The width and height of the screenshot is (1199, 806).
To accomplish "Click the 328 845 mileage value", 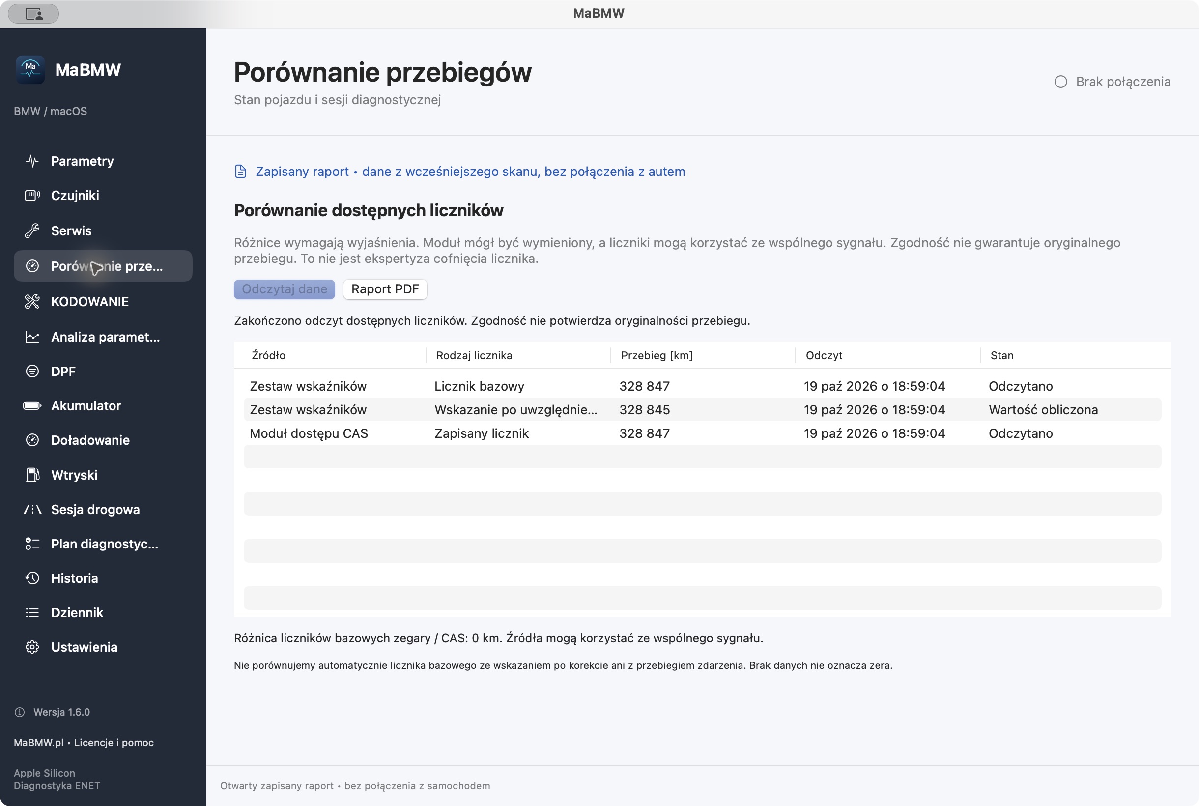I will [x=645, y=410].
